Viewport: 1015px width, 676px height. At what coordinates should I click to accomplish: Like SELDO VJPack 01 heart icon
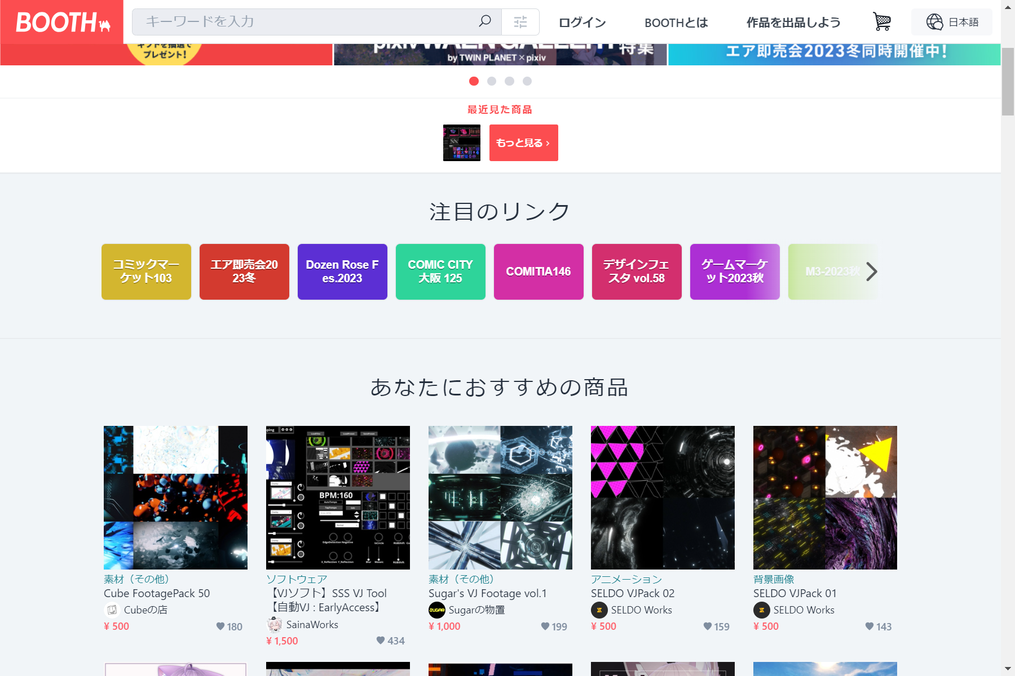click(870, 626)
